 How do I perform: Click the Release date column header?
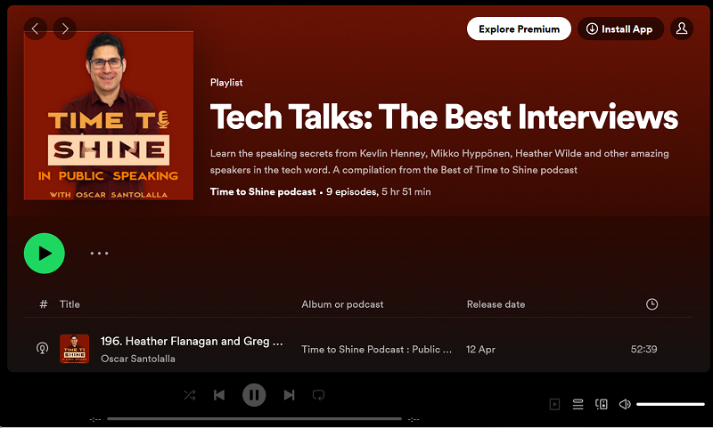tap(496, 304)
